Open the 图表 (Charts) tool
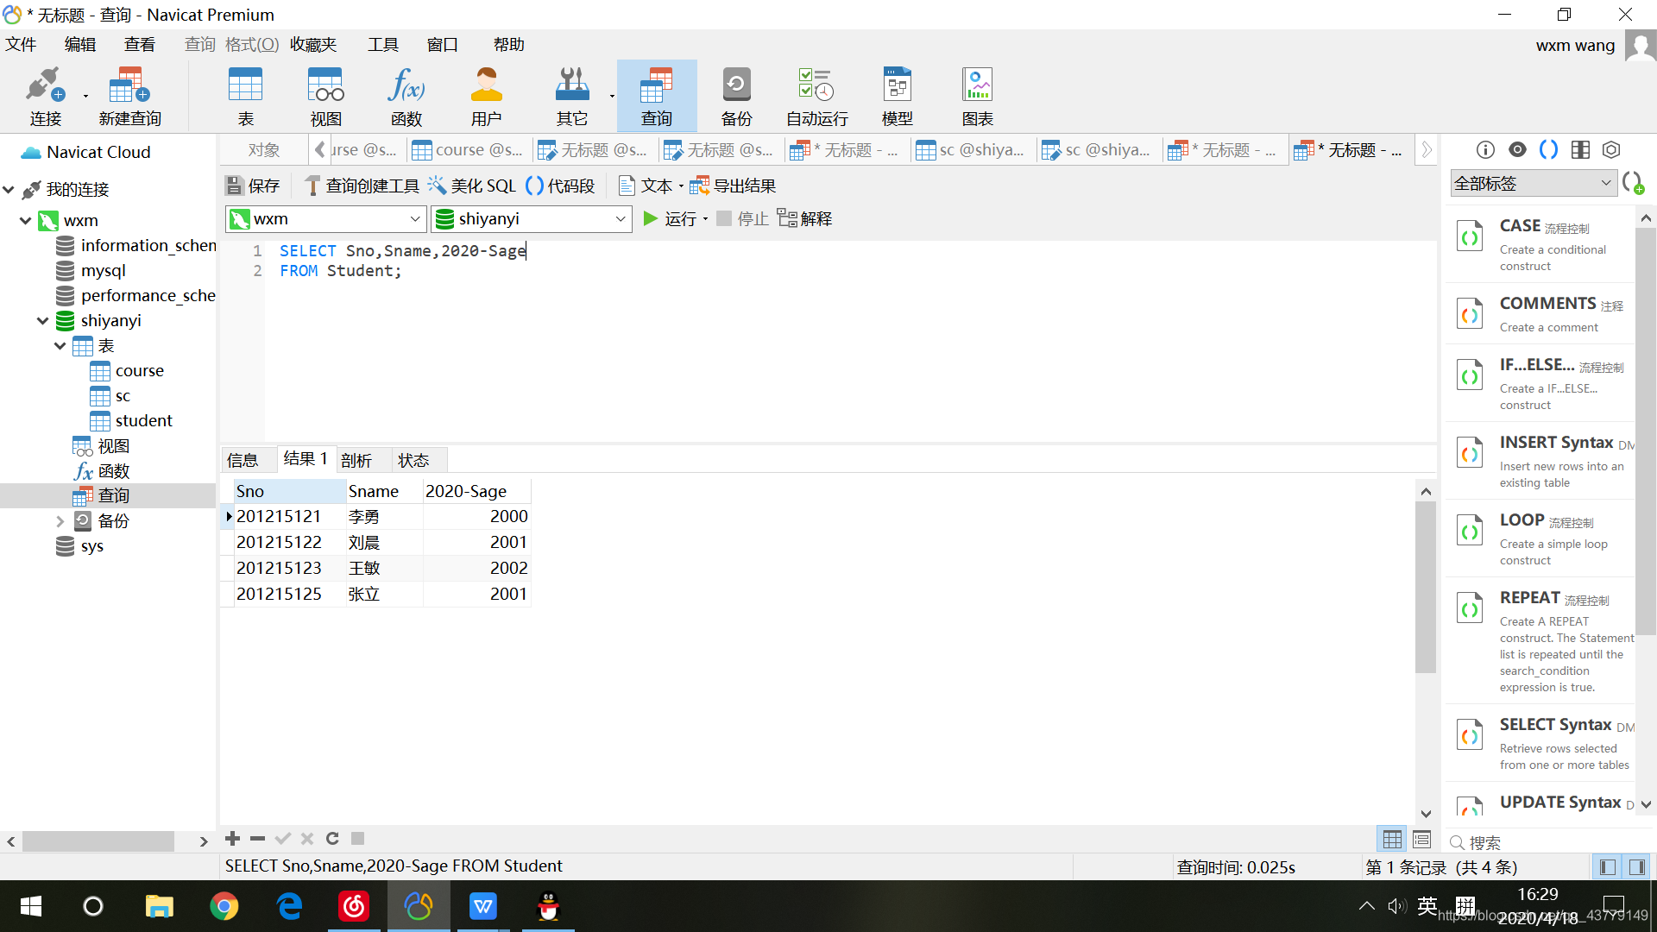 976,95
